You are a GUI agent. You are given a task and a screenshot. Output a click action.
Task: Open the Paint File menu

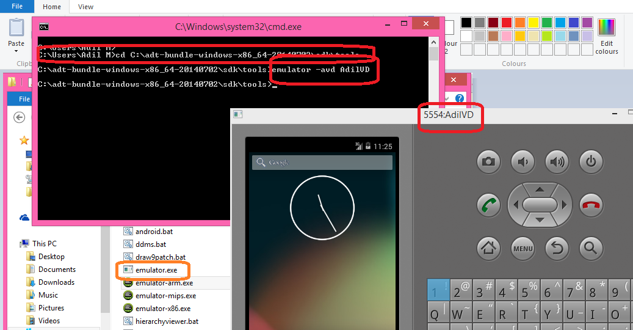(x=17, y=7)
